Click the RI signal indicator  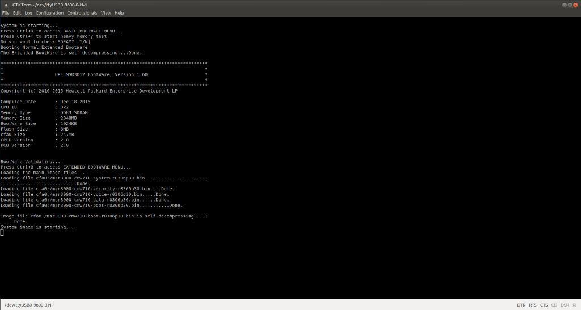[x=574, y=305]
